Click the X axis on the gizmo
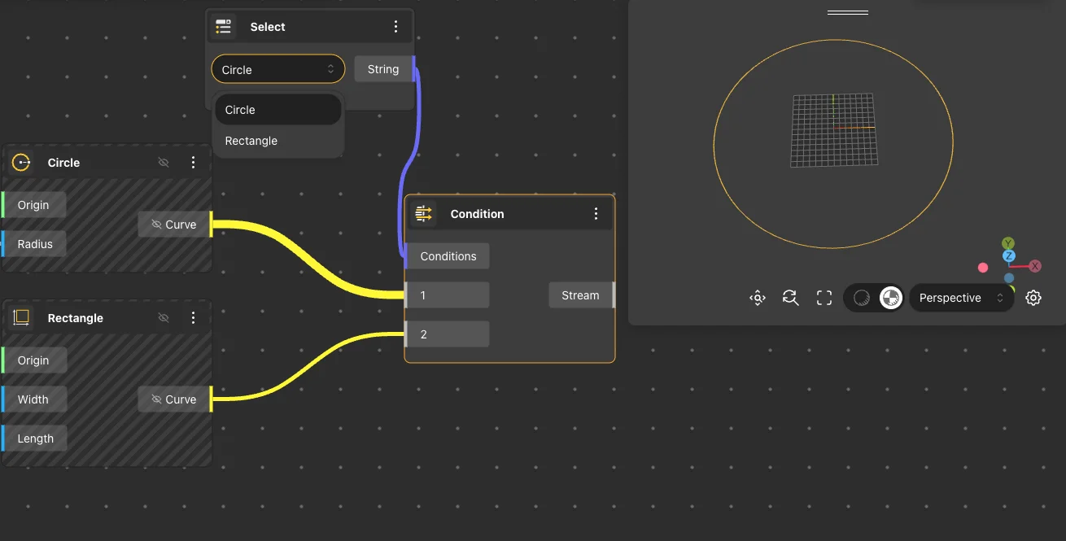Viewport: 1066px width, 541px height. [x=1035, y=266]
